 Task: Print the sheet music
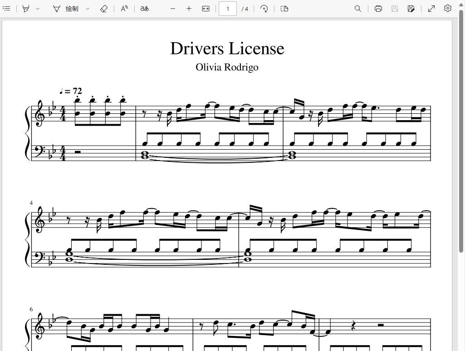378,9
